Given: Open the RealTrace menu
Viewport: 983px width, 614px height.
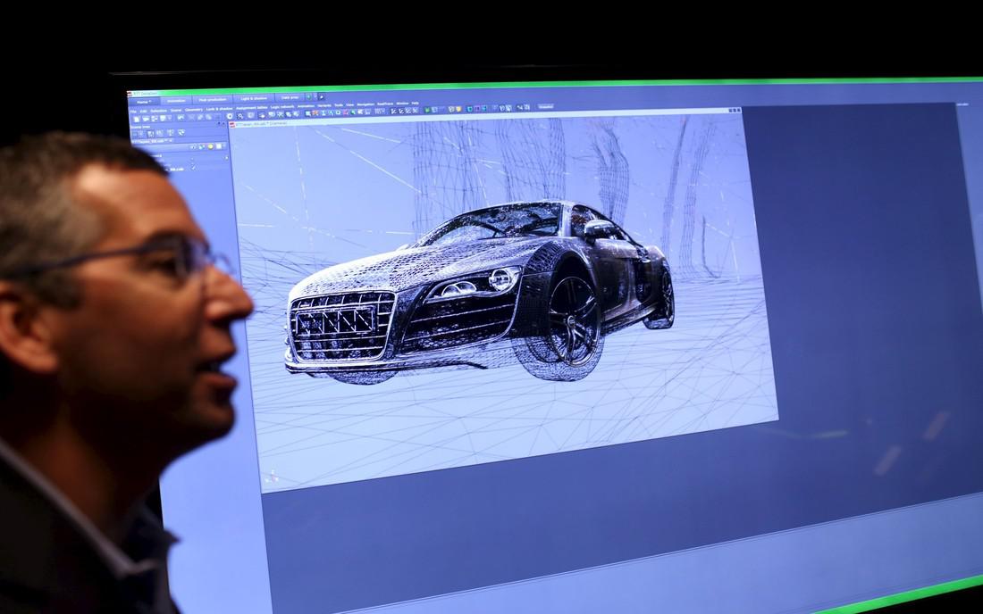Looking at the screenshot, I should 385,104.
